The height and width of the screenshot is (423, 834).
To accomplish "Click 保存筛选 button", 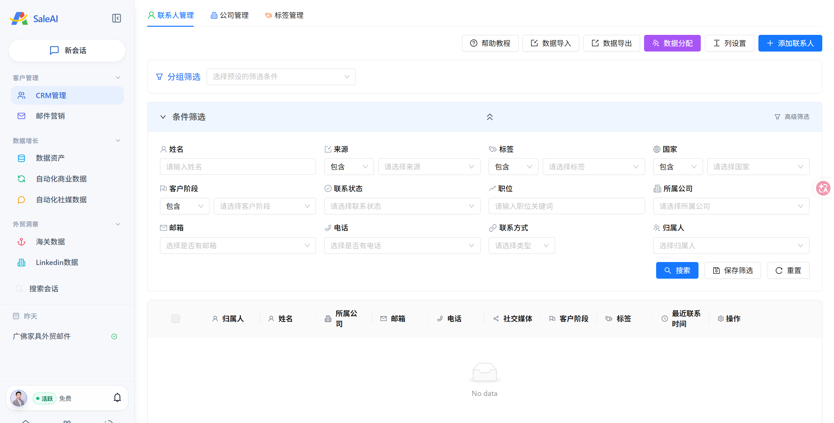I will pyautogui.click(x=733, y=270).
